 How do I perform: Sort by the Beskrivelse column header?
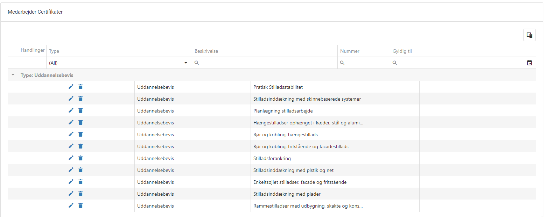206,51
